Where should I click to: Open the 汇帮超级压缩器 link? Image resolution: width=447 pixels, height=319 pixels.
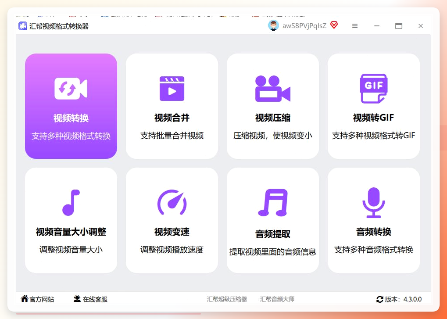click(x=227, y=299)
